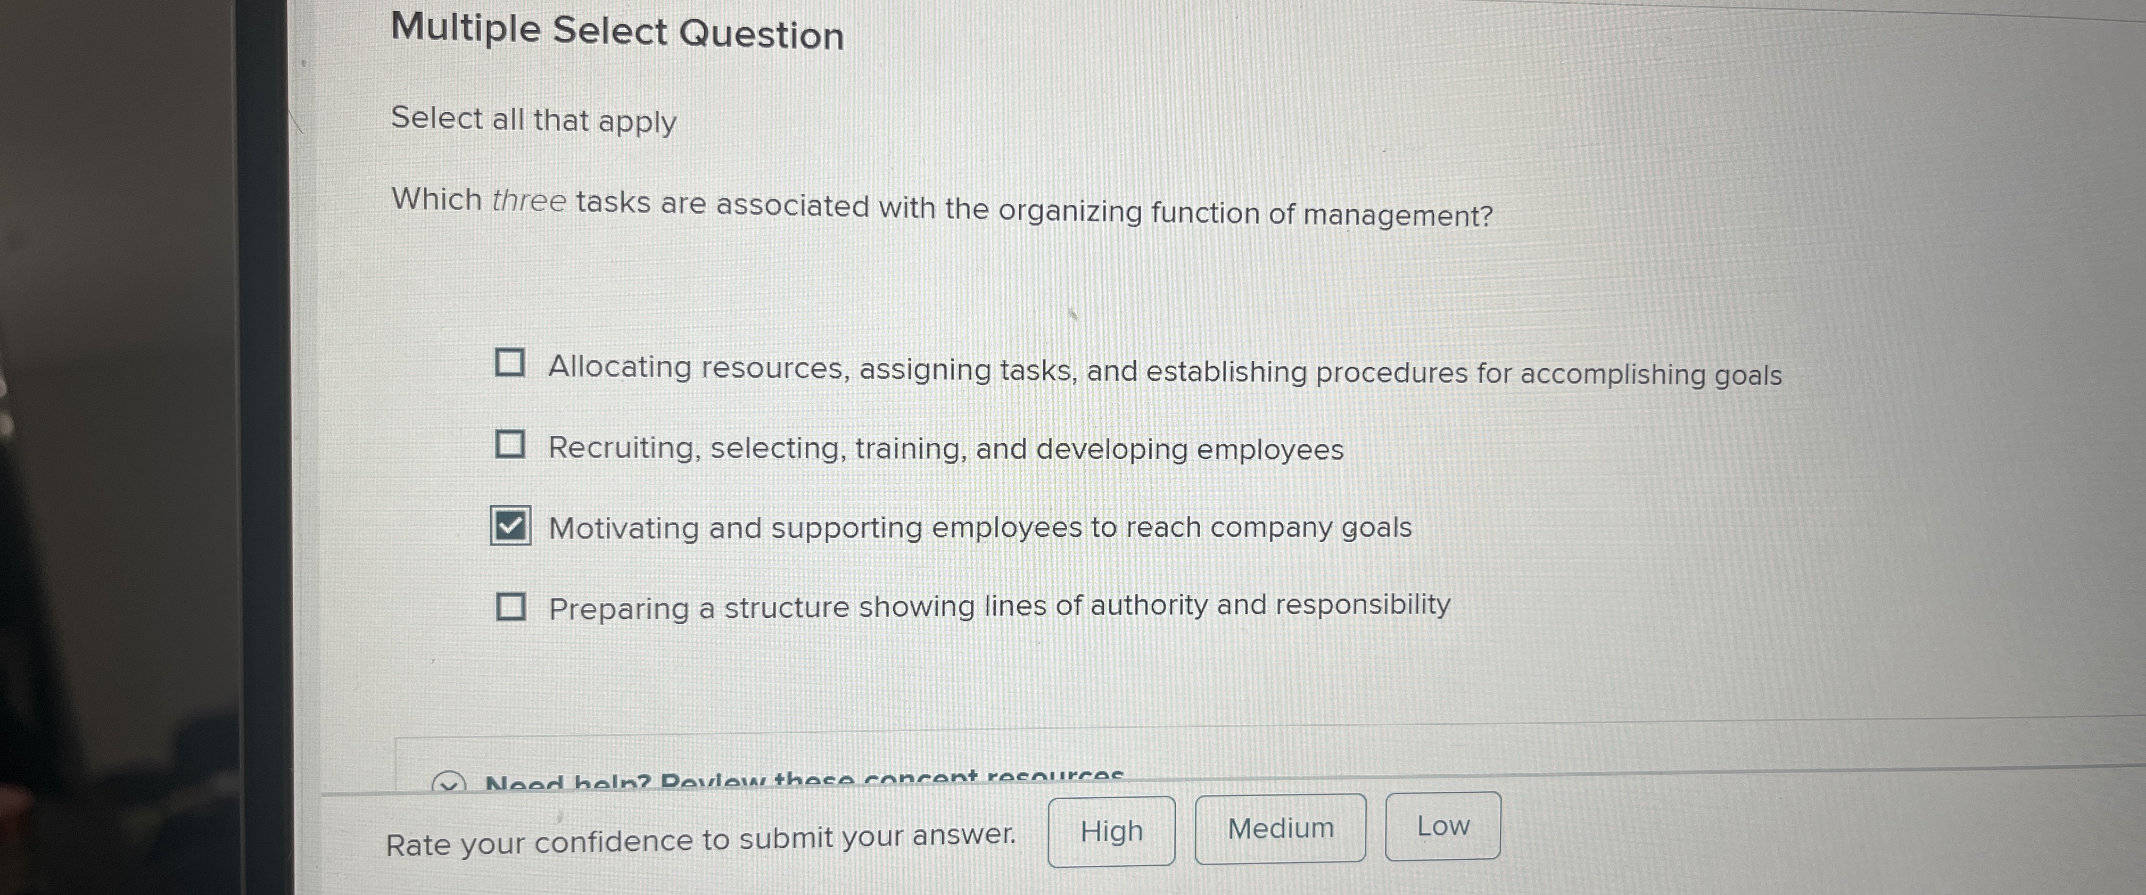Click the concept resources help banner

click(805, 780)
